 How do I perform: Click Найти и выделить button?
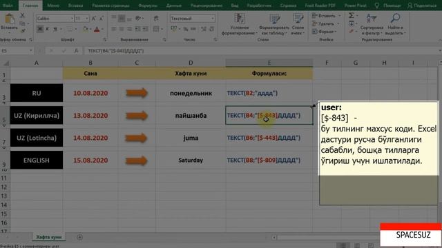pyautogui.click(x=395, y=25)
